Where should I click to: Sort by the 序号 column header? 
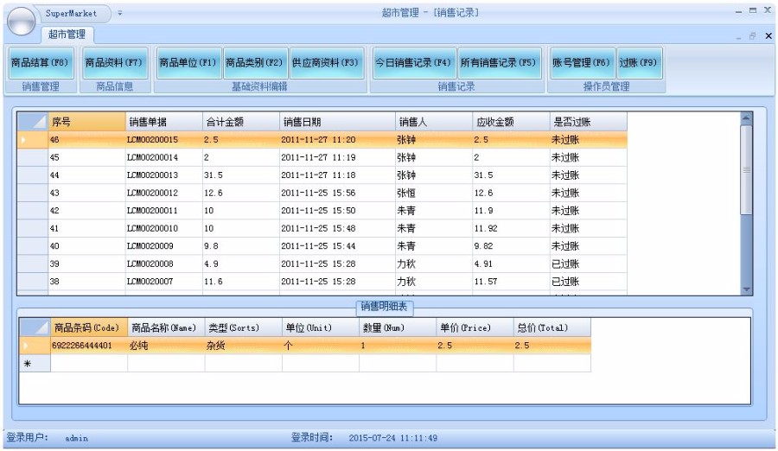86,122
